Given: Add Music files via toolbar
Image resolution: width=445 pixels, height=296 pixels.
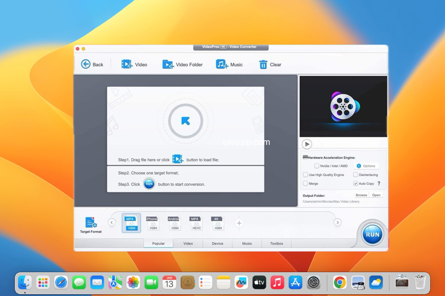Looking at the screenshot, I should (x=229, y=64).
